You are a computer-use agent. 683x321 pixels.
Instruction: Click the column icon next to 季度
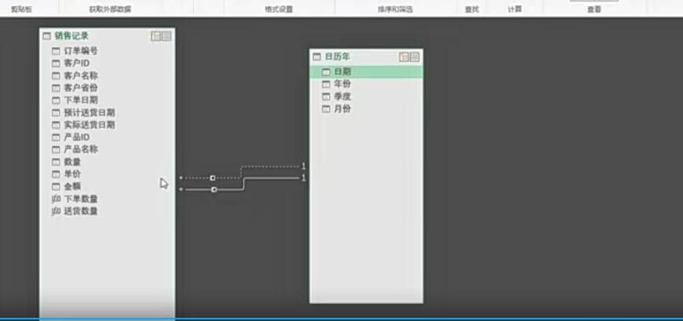click(x=326, y=96)
